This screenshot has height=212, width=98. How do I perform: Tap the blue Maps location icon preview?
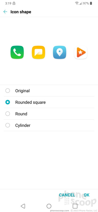(x=59, y=52)
